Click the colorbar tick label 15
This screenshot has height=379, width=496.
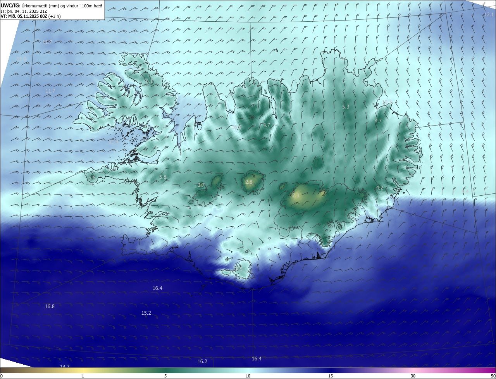pos(331,376)
